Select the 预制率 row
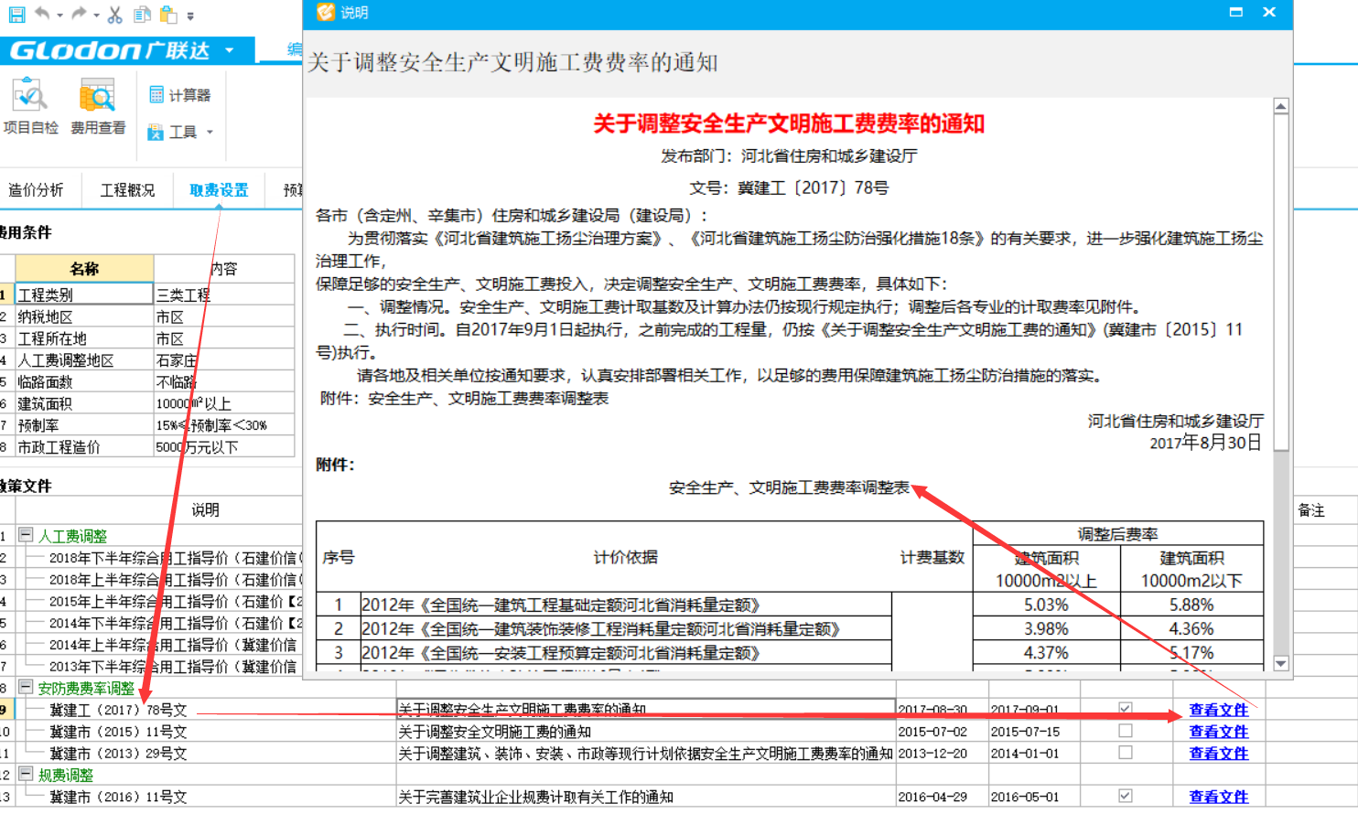This screenshot has width=1358, height=814. (x=147, y=425)
